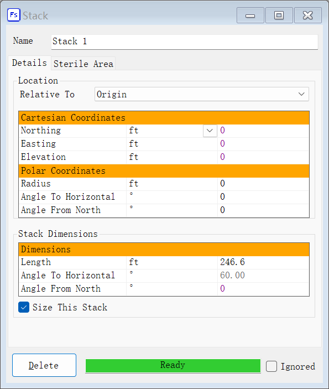Open the Relative To Origin dropdown
This screenshot has width=329, height=389.
(x=202, y=94)
